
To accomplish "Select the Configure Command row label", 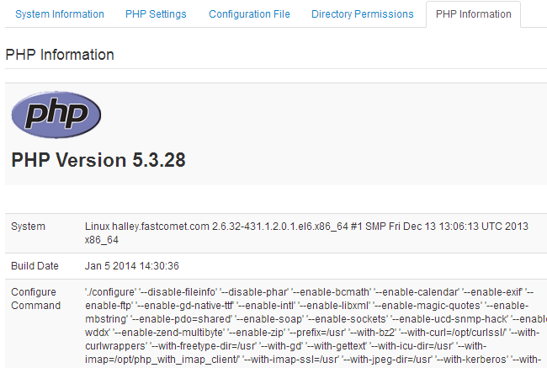I will coord(35,298).
